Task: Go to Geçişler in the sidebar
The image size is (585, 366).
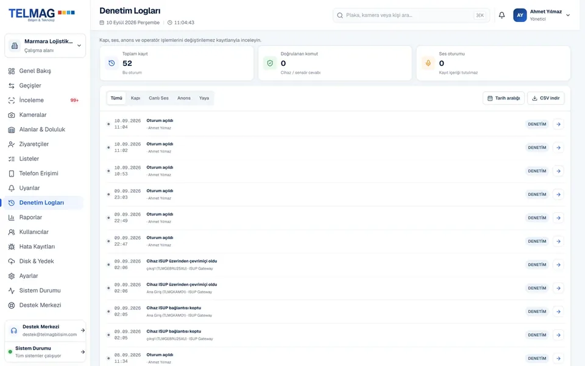Action: pos(42,85)
